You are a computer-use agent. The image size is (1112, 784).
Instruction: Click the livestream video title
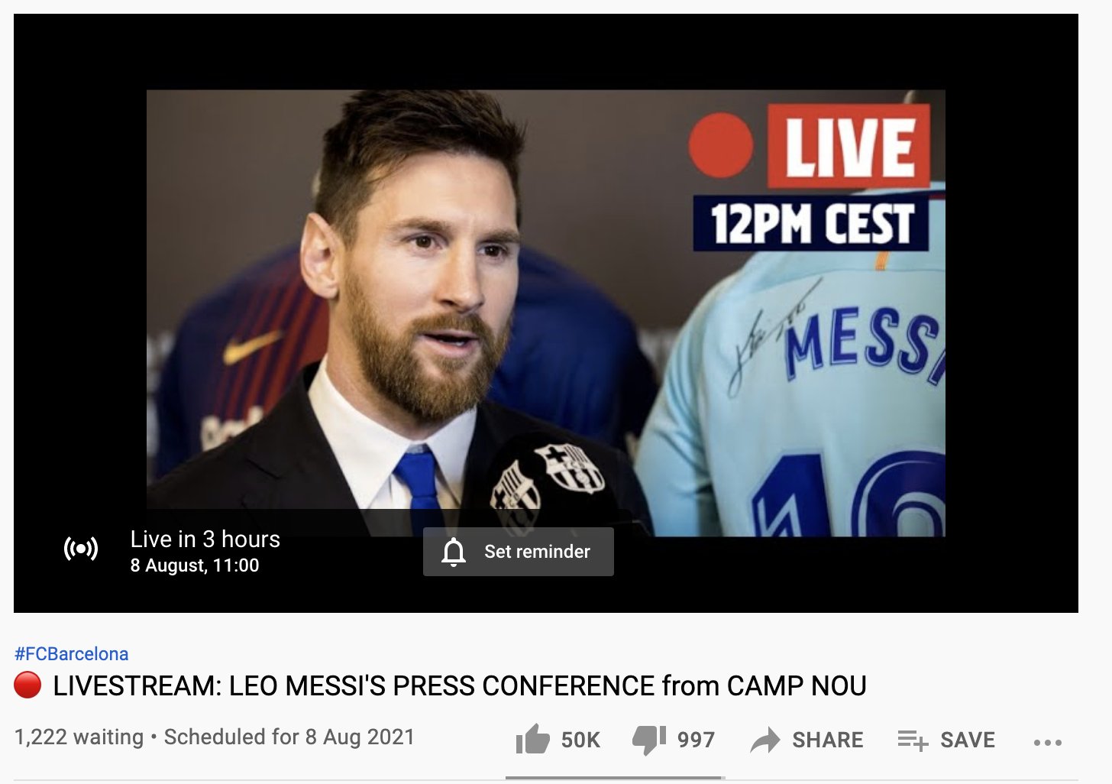click(x=460, y=685)
